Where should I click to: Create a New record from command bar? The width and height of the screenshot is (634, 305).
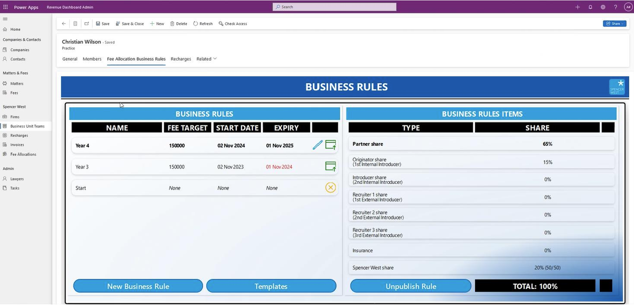pos(157,23)
